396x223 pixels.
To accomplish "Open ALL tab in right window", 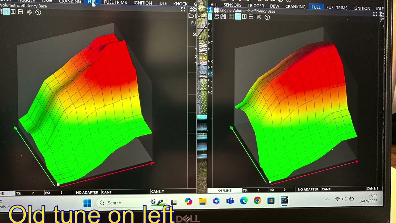I will (213, 5).
